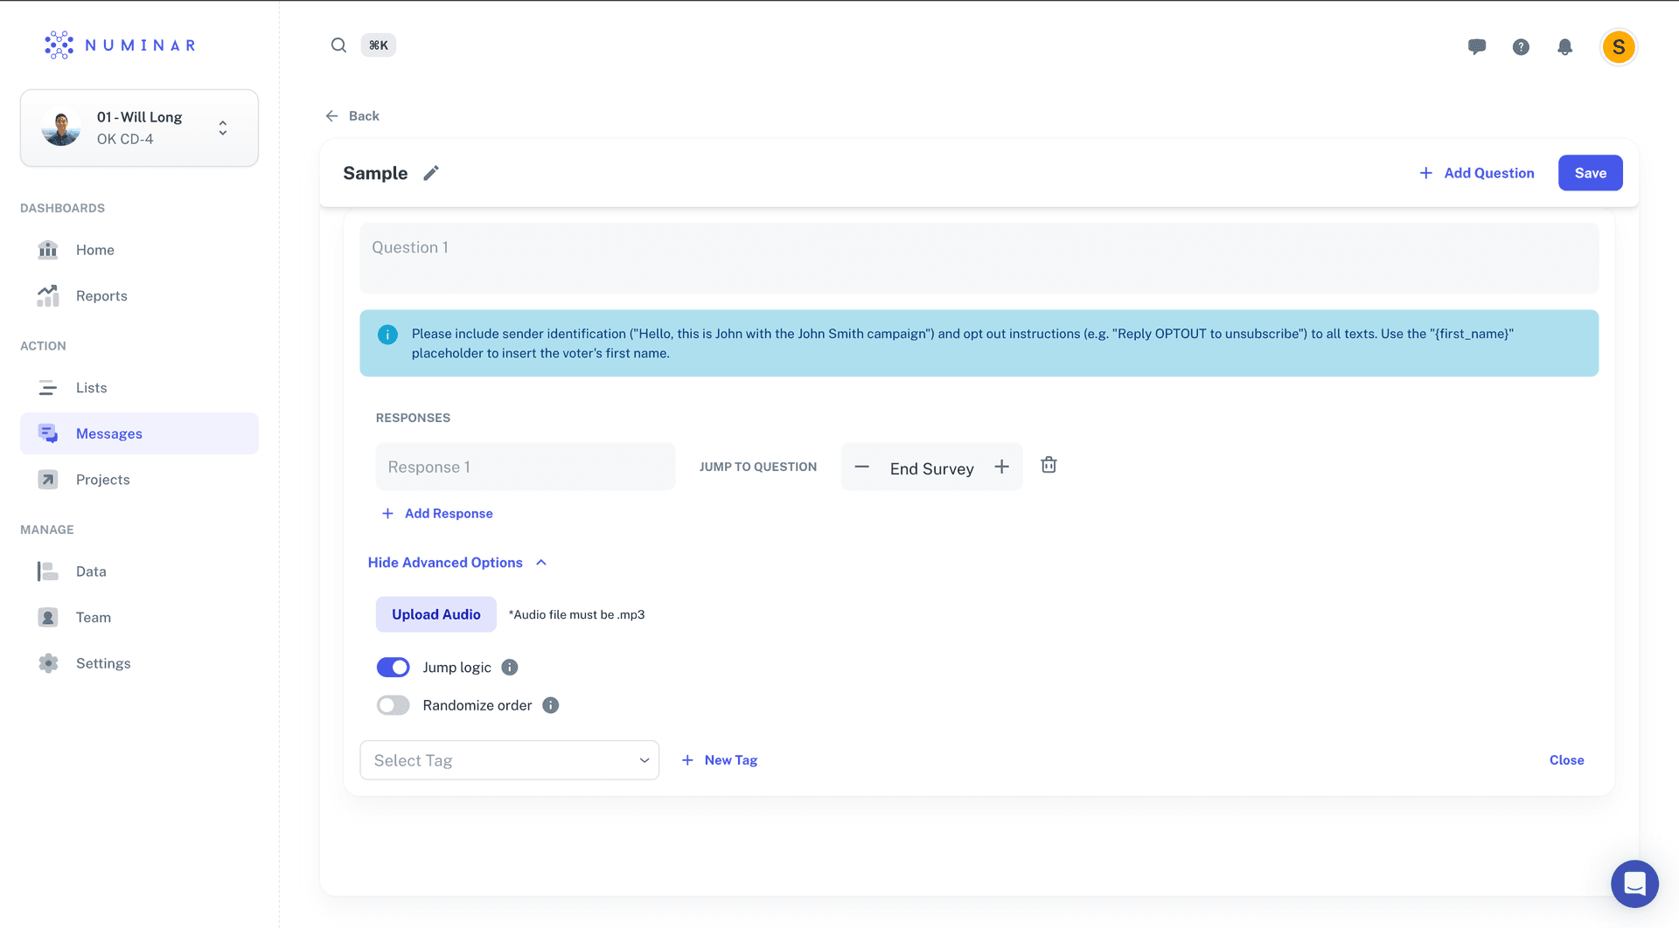Image resolution: width=1679 pixels, height=928 pixels.
Task: Focus the Question 1 text field
Action: (979, 259)
